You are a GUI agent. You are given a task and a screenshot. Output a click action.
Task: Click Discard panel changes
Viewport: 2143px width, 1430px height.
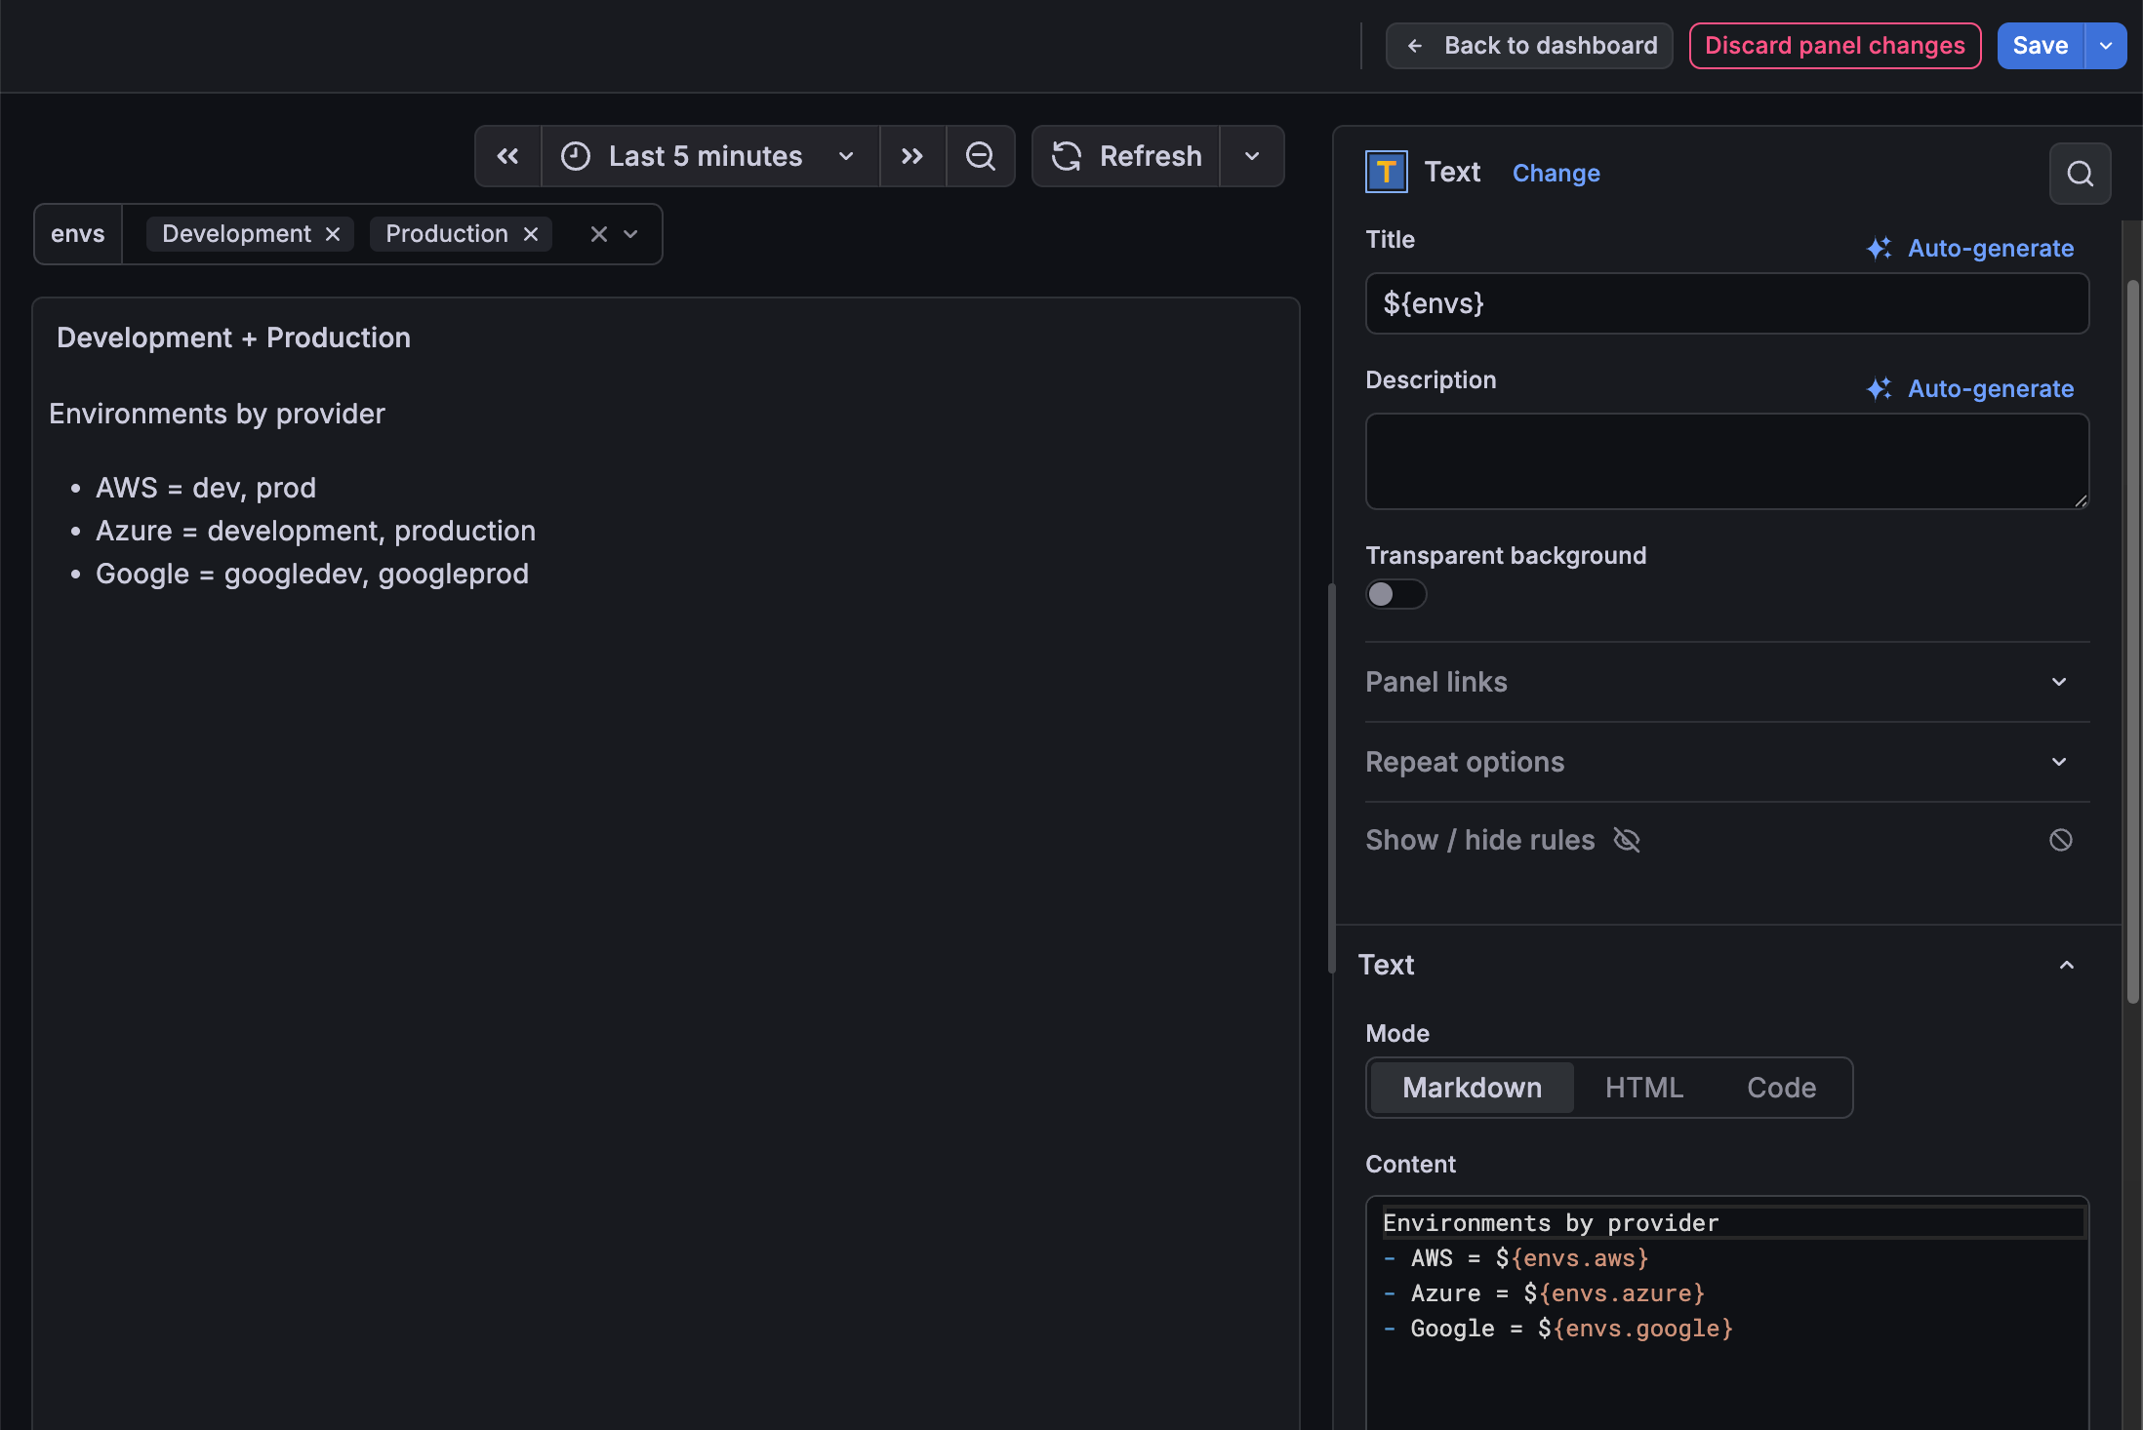point(1835,46)
